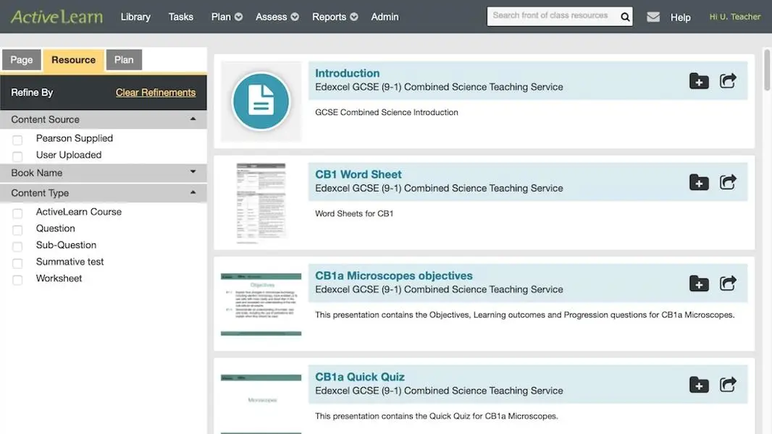Share the CB1 Word Sheet resource
This screenshot has width=772, height=434.
point(728,182)
